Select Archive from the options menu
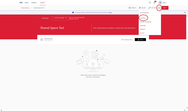Viewport: 188px width, 111px height. point(142,33)
